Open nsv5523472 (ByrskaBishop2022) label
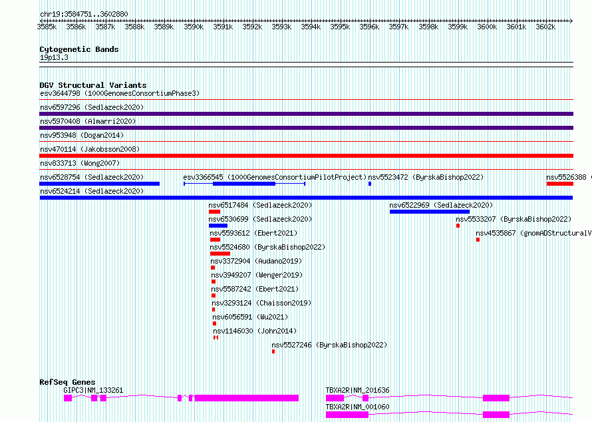This screenshot has width=592, height=422. [x=426, y=177]
